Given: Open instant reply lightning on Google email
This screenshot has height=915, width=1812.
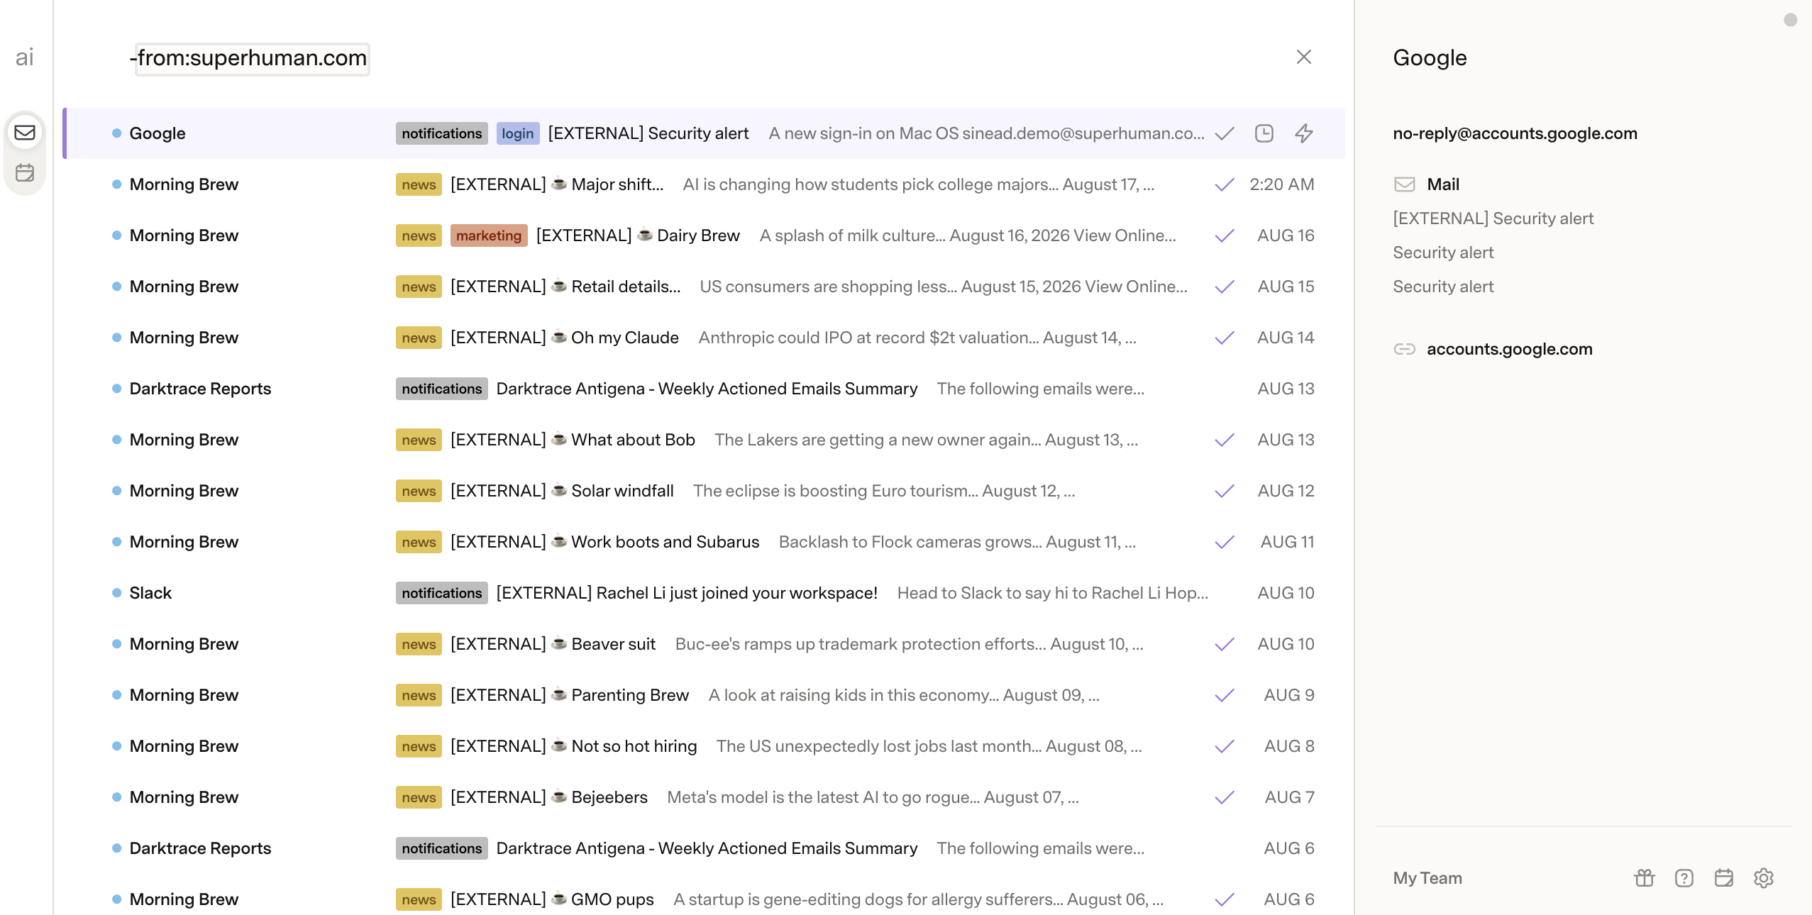Looking at the screenshot, I should pos(1304,133).
